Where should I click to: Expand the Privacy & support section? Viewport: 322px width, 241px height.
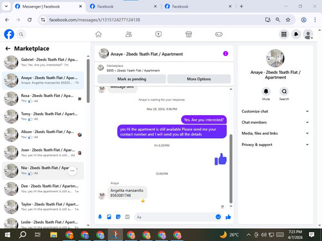(x=275, y=145)
